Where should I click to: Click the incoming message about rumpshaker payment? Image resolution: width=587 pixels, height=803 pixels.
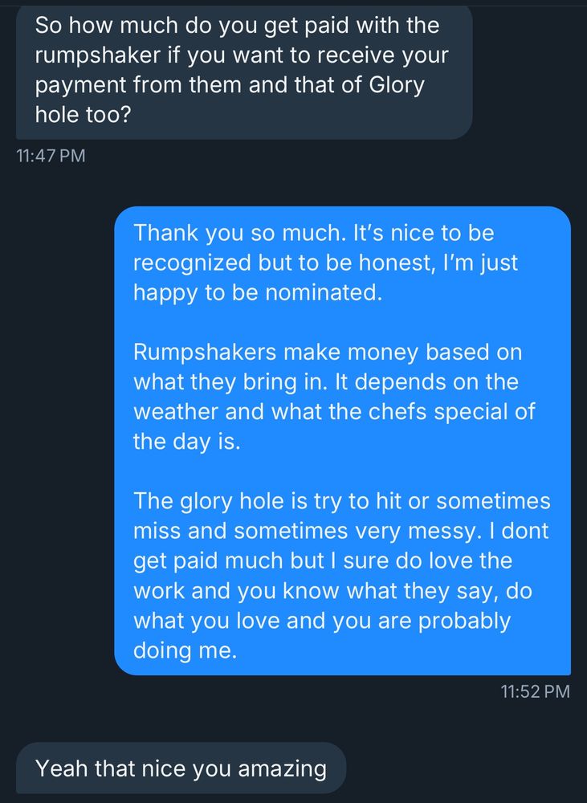point(241,69)
